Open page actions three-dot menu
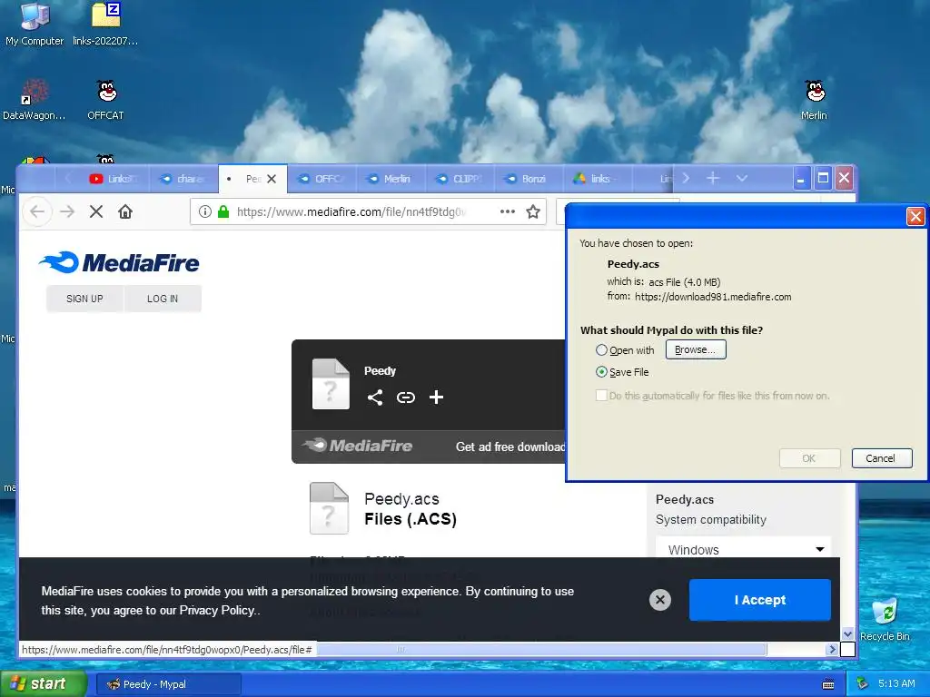Image resolution: width=930 pixels, height=697 pixels. (x=508, y=211)
